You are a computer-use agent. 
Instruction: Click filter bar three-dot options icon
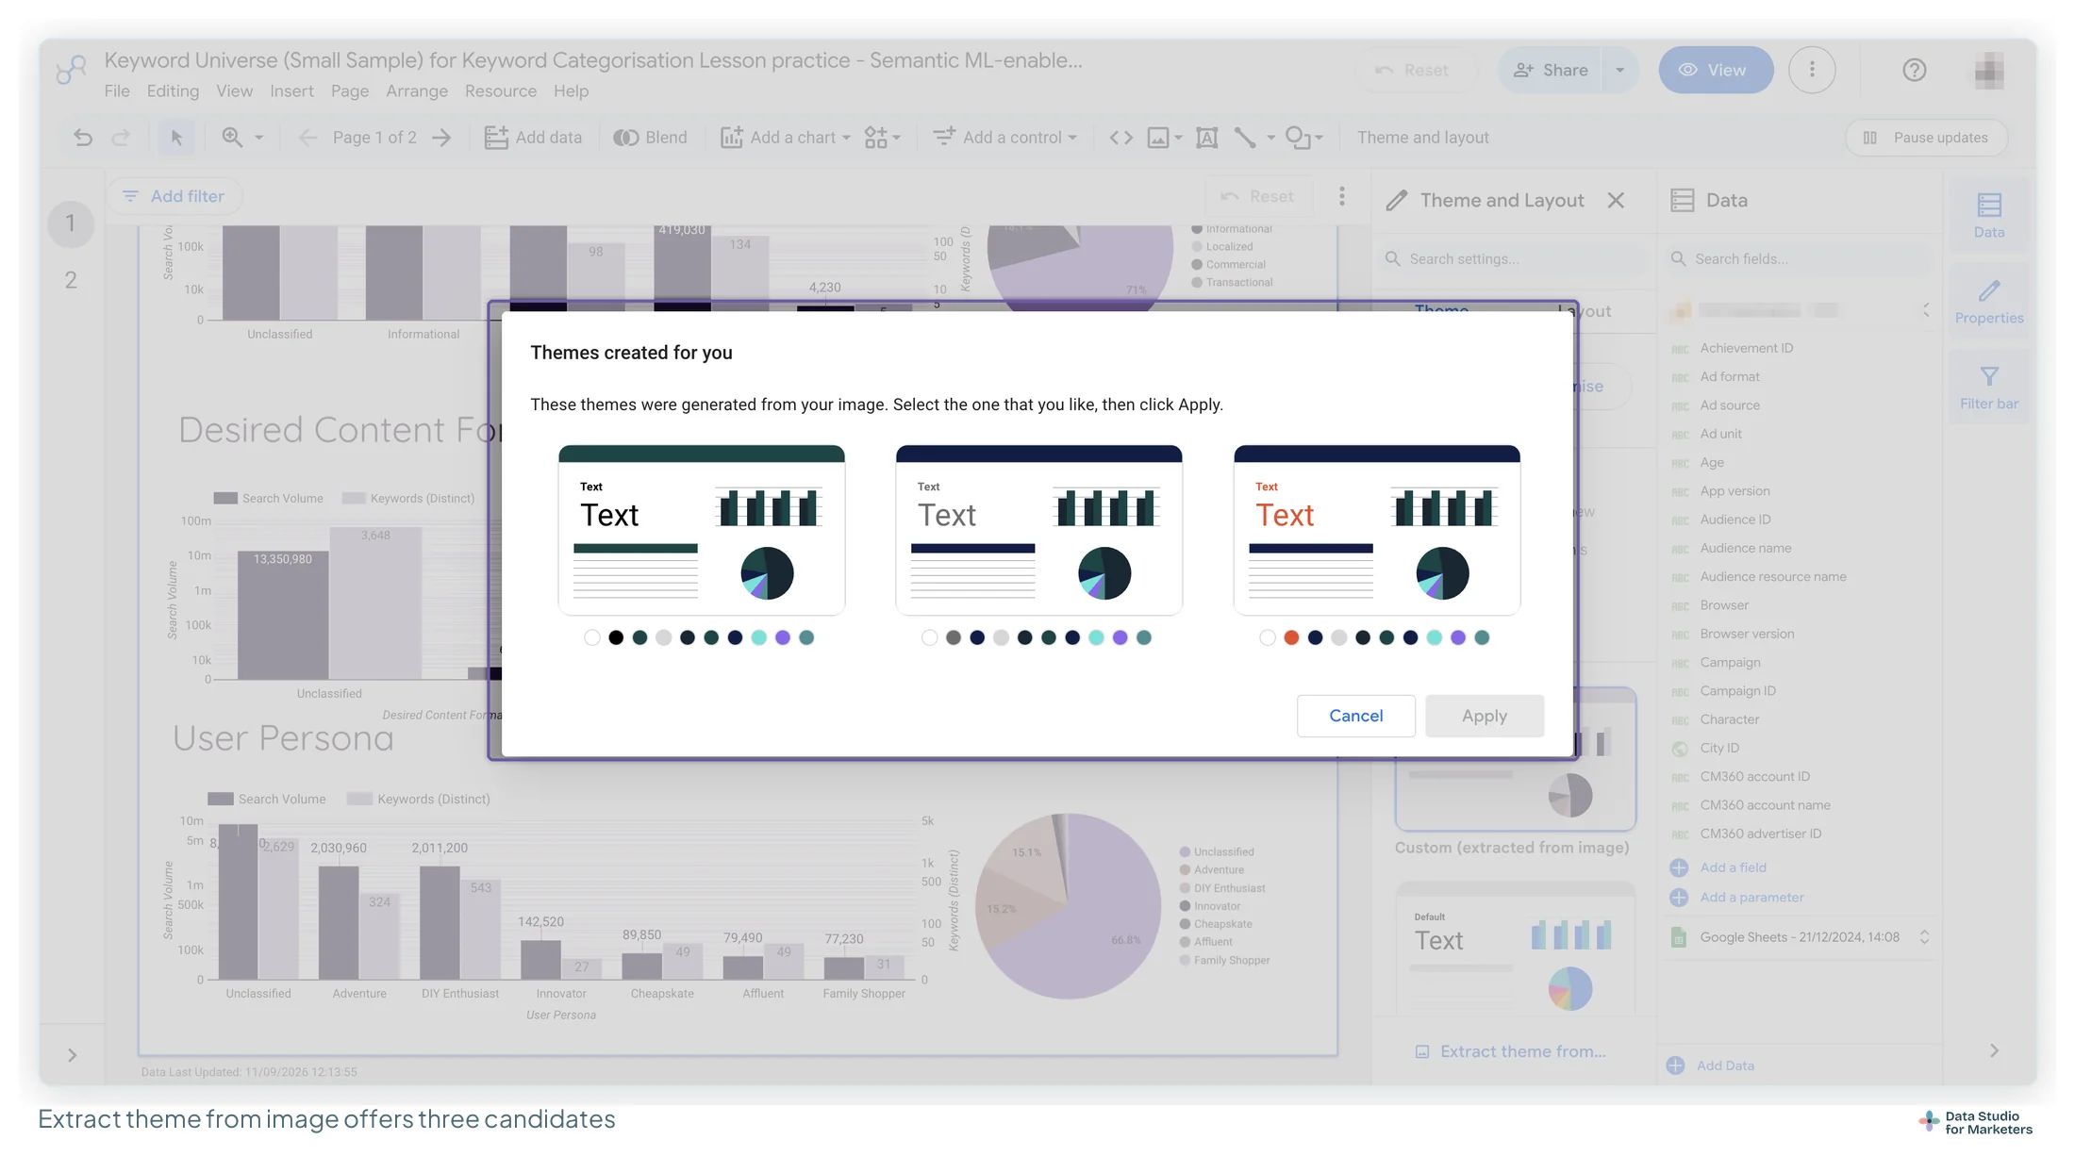tap(1341, 196)
